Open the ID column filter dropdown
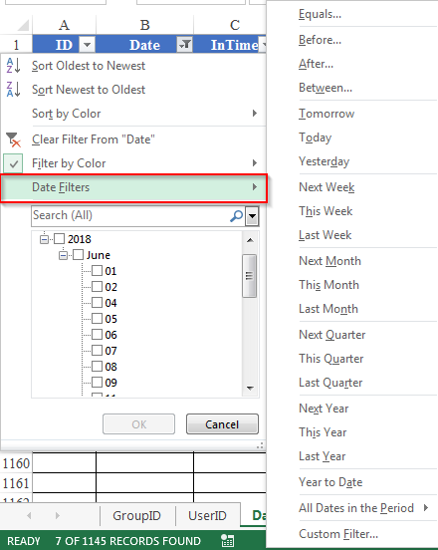This screenshot has height=550, width=438. coord(87,45)
